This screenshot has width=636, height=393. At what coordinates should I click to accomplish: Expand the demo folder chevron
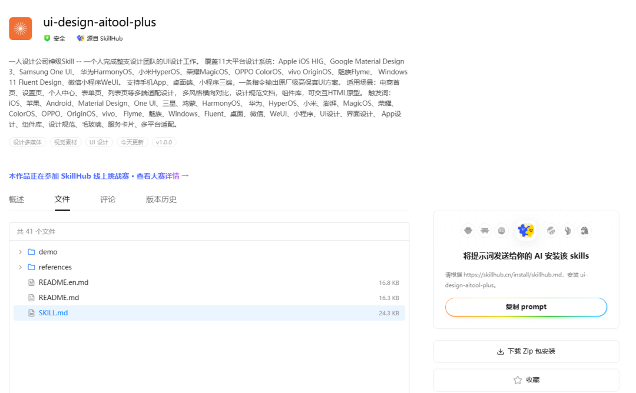pos(20,252)
